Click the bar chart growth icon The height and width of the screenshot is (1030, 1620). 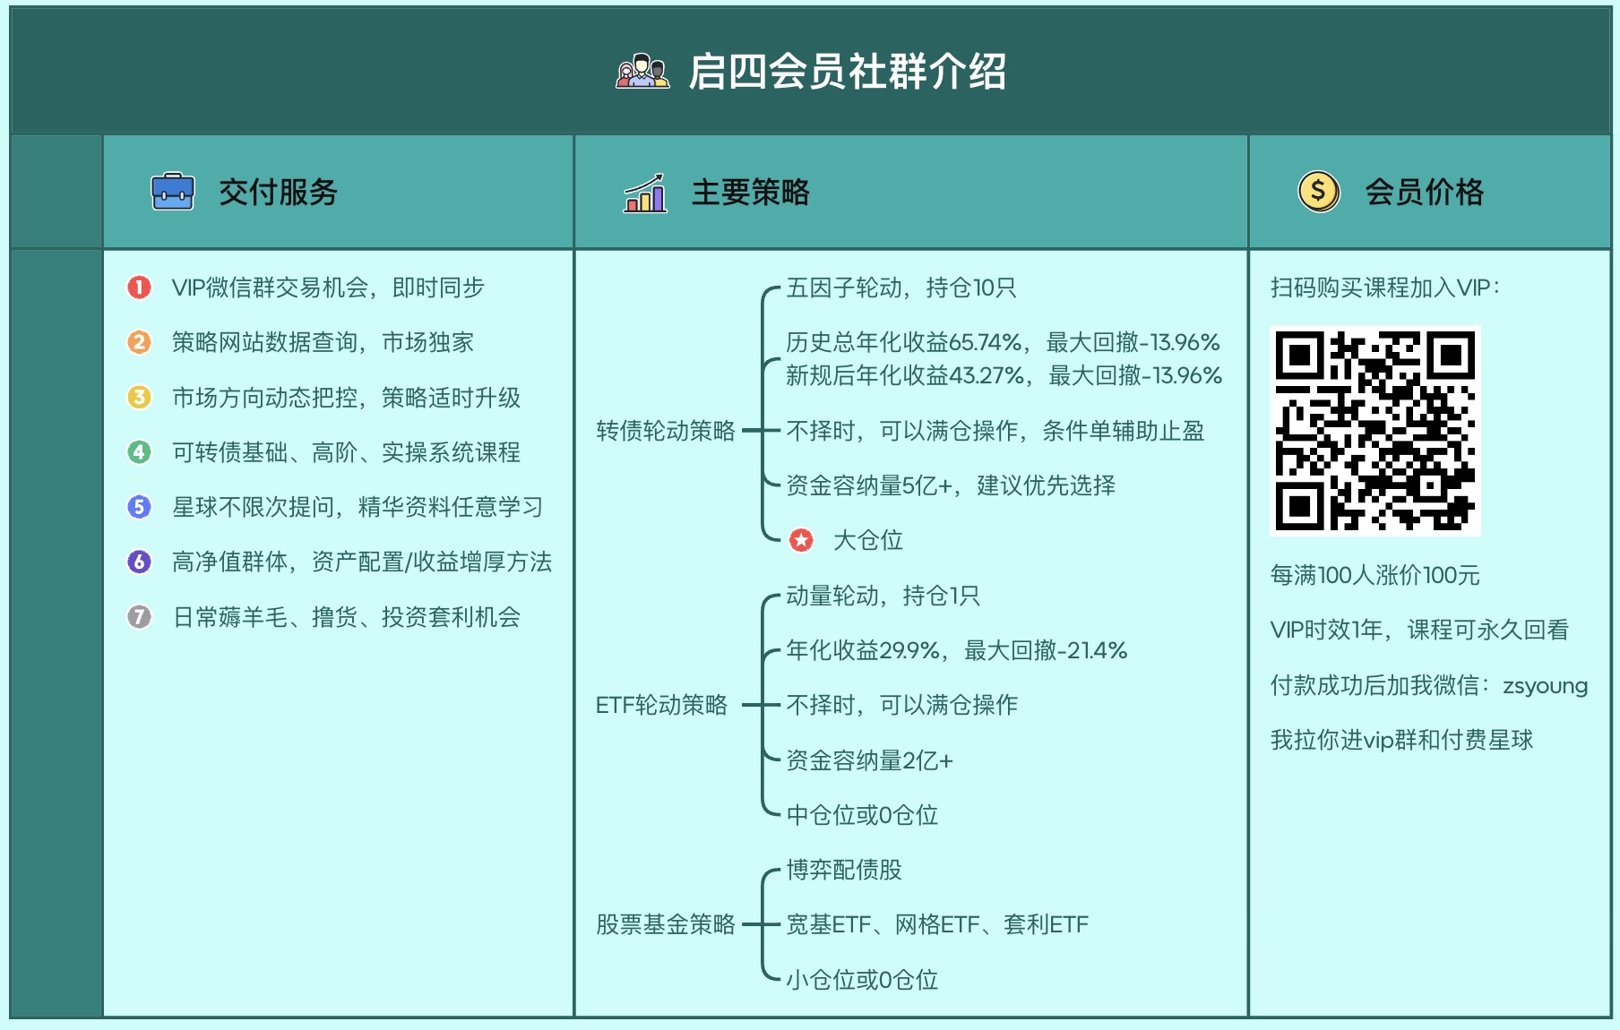645,193
